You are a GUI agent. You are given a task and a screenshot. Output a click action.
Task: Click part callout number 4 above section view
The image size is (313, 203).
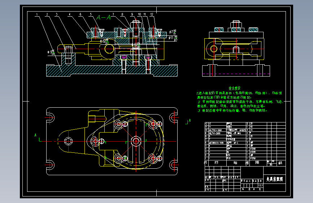(x=69, y=14)
